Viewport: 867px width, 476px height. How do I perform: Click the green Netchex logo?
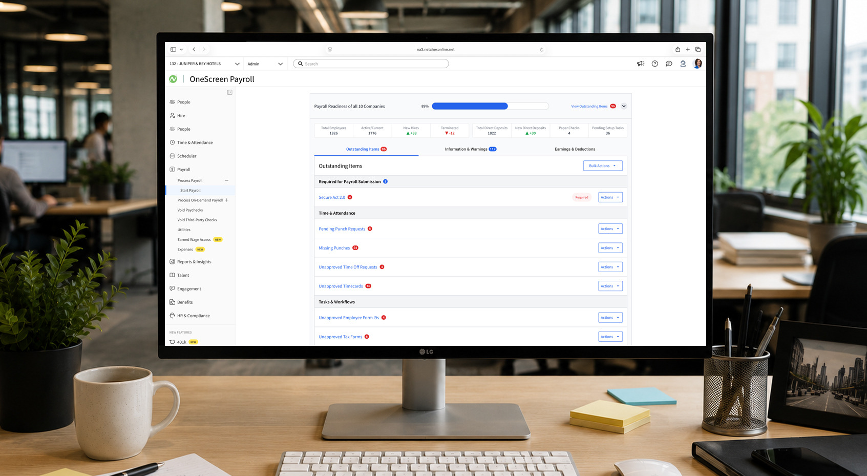coord(173,79)
